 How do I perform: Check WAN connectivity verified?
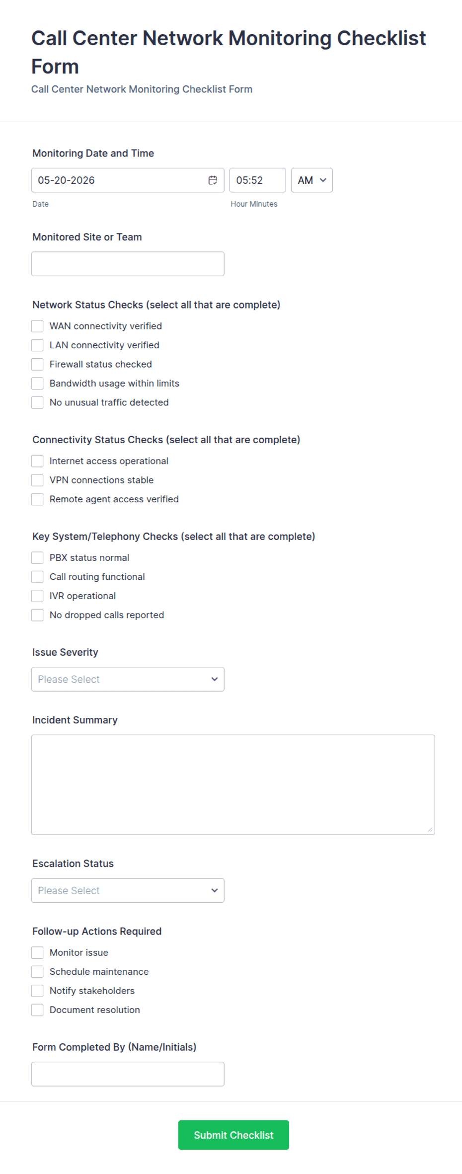point(37,326)
